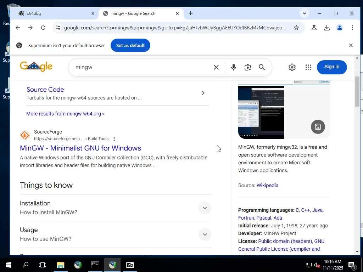Open the Source Code sitelink chevron
363x272 pixels.
coord(203,93)
